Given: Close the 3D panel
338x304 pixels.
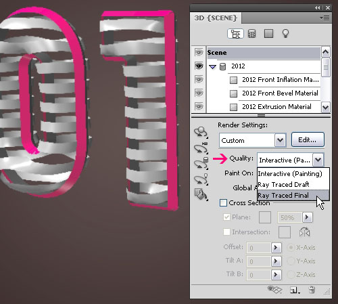Looking at the screenshot, I should pyautogui.click(x=328, y=7).
